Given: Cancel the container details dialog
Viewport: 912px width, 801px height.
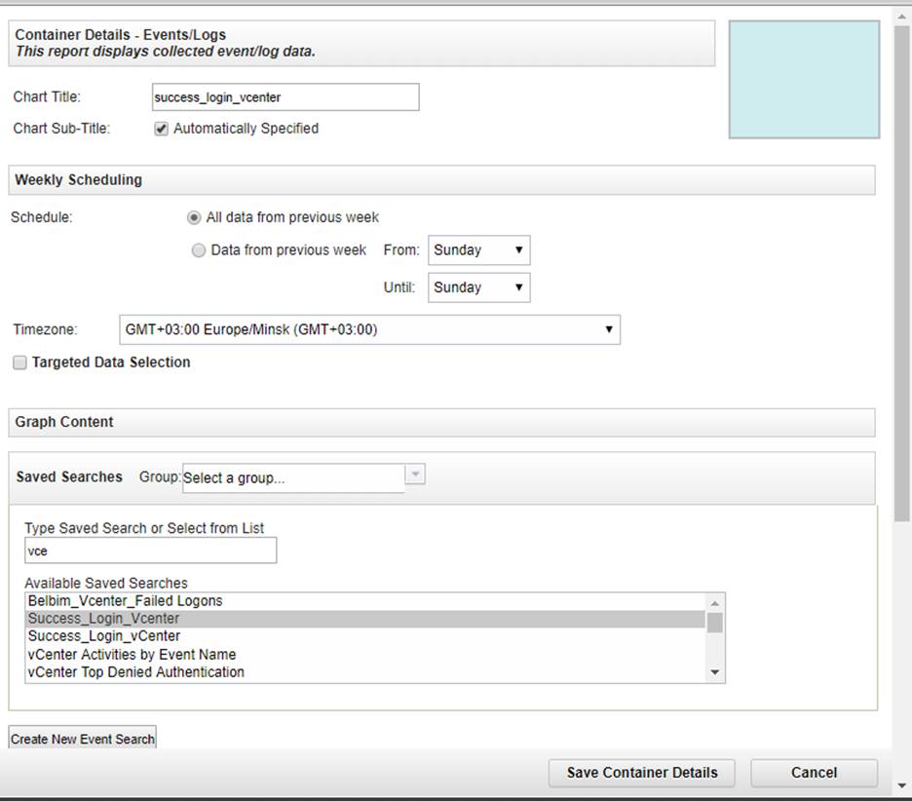Looking at the screenshot, I should pyautogui.click(x=814, y=773).
